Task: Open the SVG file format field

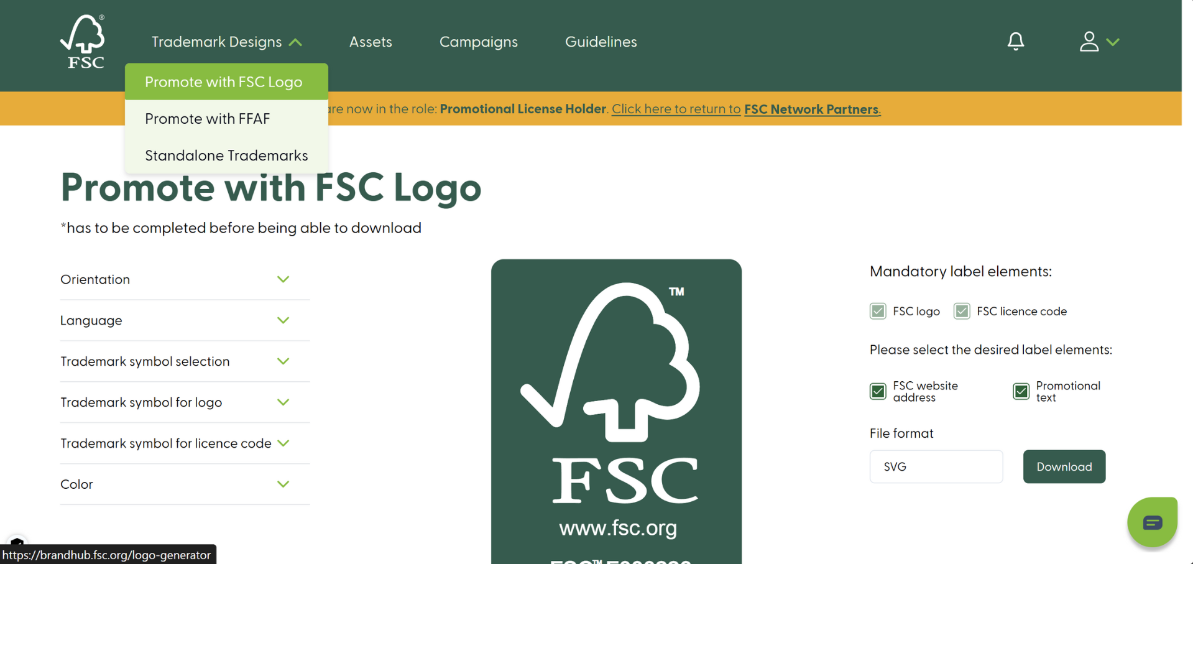Action: click(x=936, y=466)
